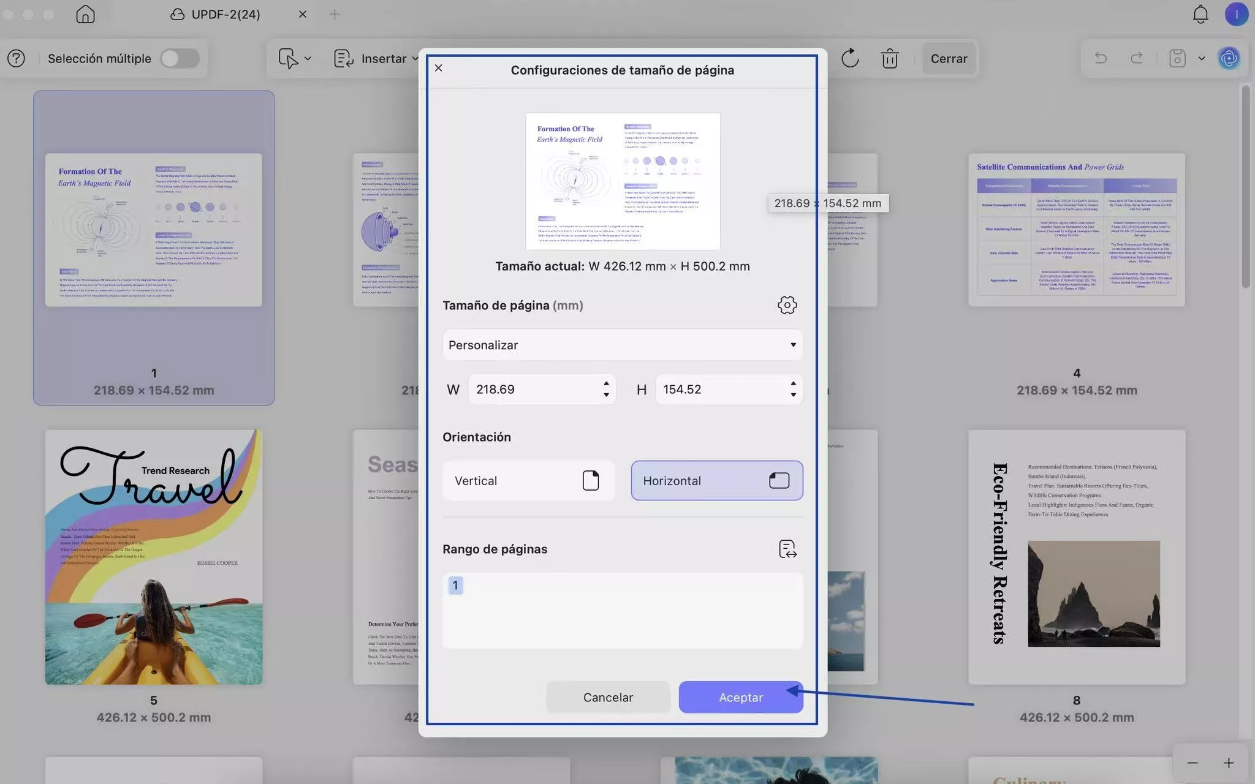Select Vertical orientation option
Image resolution: width=1255 pixels, height=784 pixels.
[x=528, y=481]
